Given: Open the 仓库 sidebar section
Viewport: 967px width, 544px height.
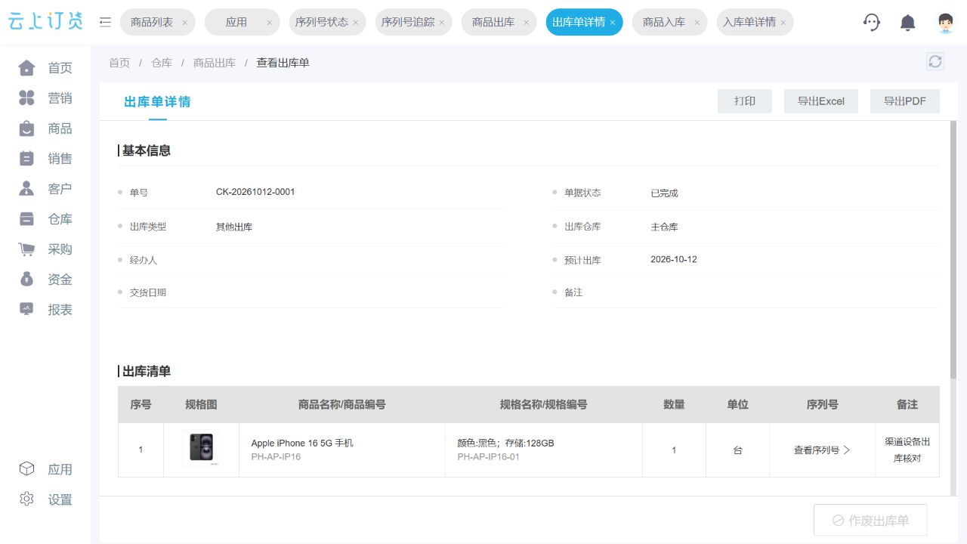Looking at the screenshot, I should [45, 219].
